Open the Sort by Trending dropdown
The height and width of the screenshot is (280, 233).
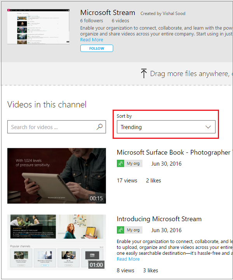(166, 127)
